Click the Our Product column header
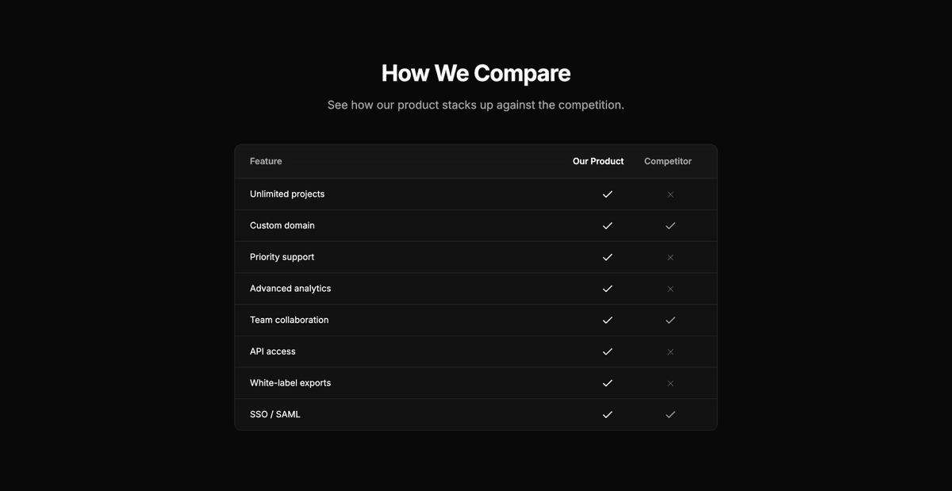This screenshot has height=491, width=952. [598, 161]
